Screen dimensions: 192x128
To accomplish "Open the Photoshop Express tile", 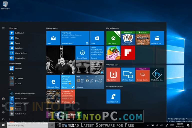I will coord(157,74).
